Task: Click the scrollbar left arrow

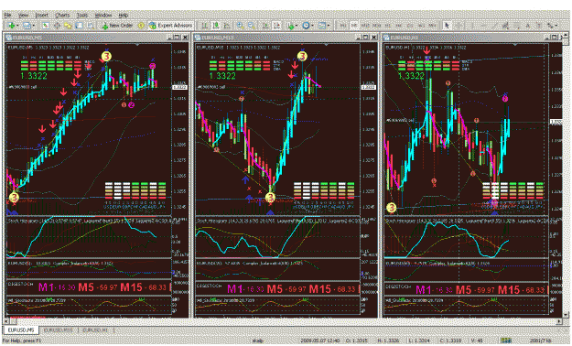Action: coord(5,321)
